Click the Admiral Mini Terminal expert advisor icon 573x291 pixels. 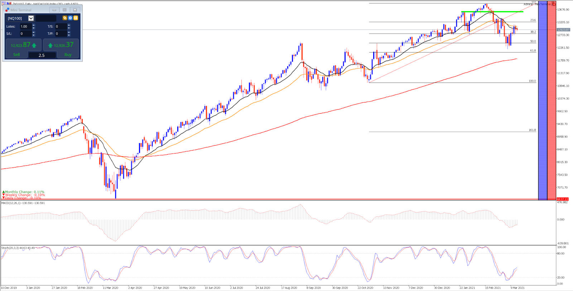point(554,4)
